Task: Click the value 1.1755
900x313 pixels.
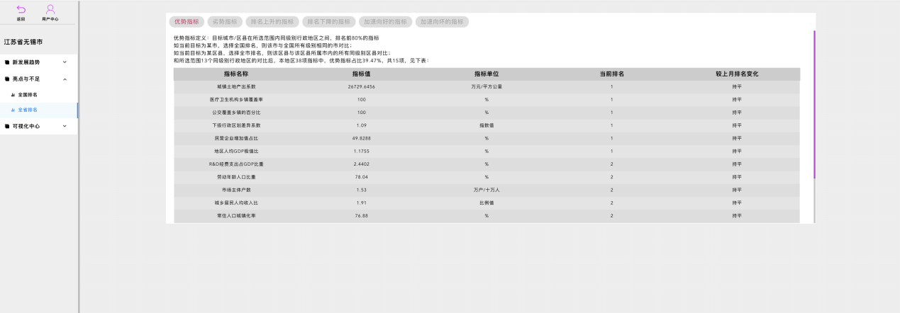Action: pyautogui.click(x=362, y=151)
